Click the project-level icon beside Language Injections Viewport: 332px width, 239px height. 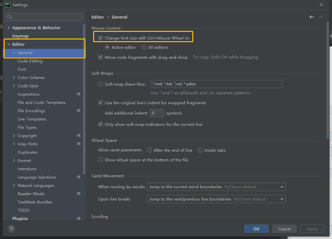(79, 177)
